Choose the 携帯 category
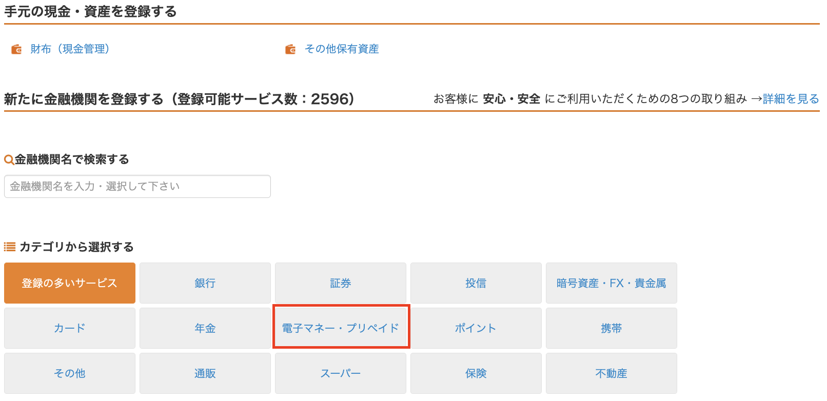The image size is (827, 401). coord(612,328)
